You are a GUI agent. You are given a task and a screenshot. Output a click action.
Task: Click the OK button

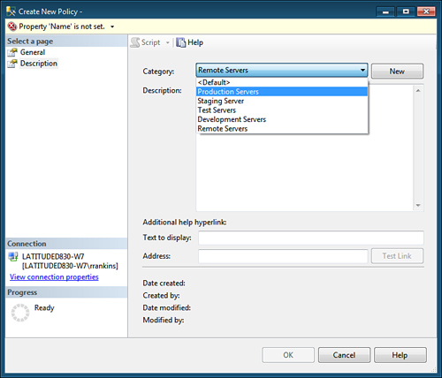pos(288,355)
